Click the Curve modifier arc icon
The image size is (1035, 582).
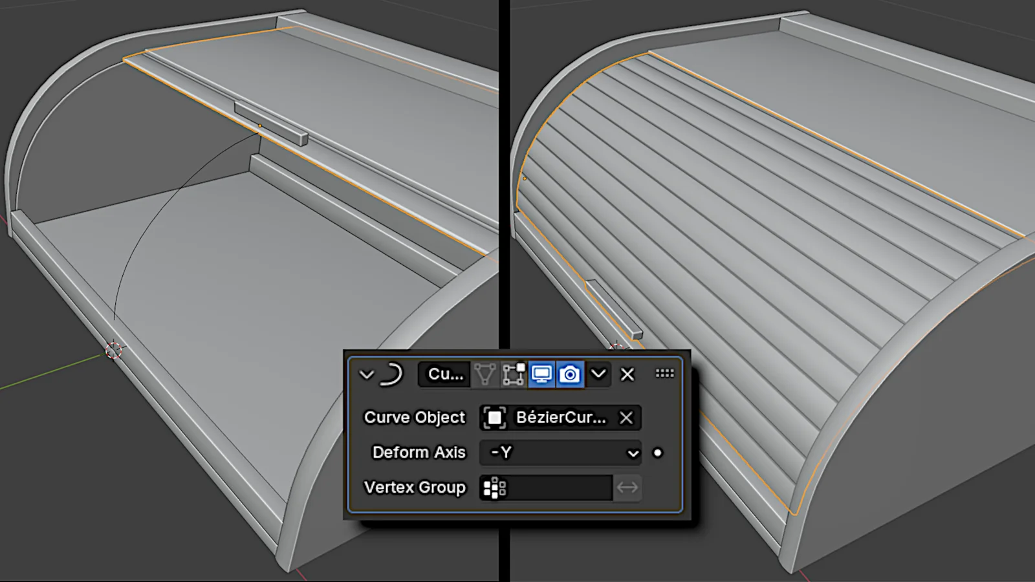pyautogui.click(x=391, y=374)
